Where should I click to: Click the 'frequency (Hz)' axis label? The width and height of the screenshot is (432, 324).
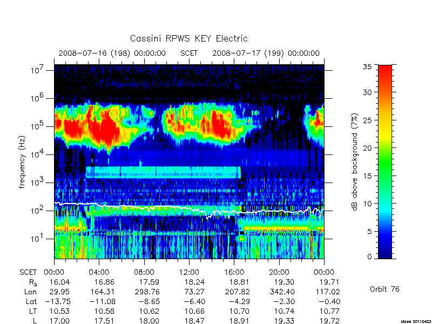[x=22, y=162]
